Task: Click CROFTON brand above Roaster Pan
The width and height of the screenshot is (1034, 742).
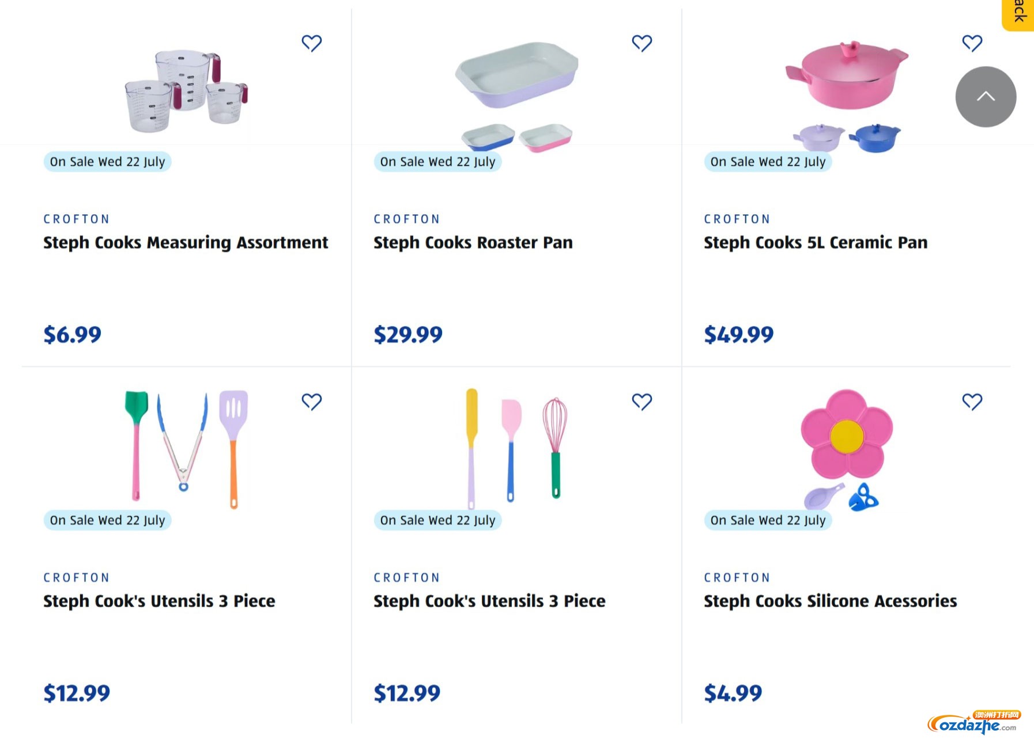Action: click(x=406, y=219)
